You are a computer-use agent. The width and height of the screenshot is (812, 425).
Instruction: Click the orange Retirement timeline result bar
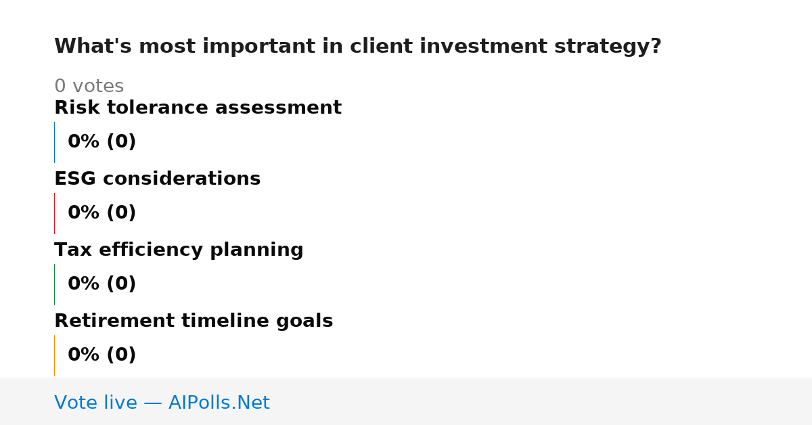pos(54,355)
